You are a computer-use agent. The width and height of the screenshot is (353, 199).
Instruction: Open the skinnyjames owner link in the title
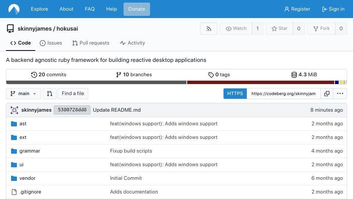[x=35, y=29]
